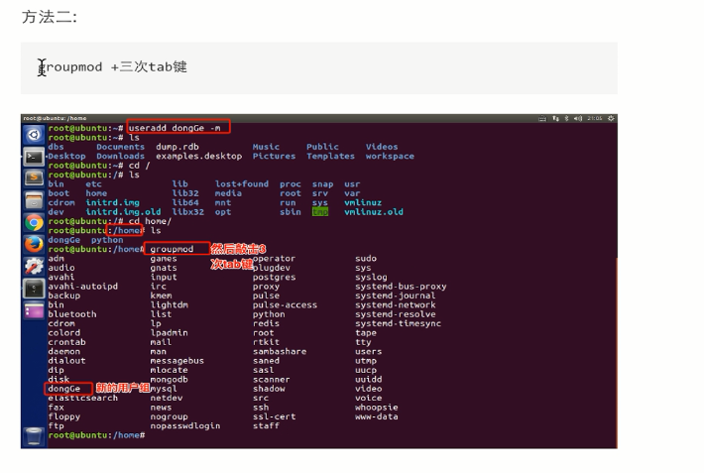Click the 'lpadmin' group name
704x473 pixels.
pos(169,333)
